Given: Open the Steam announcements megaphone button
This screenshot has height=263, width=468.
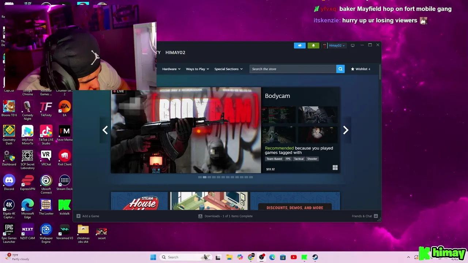Looking at the screenshot, I should (299, 45).
